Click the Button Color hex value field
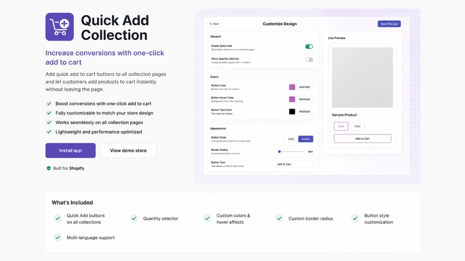This screenshot has height=261, width=465. [x=305, y=87]
